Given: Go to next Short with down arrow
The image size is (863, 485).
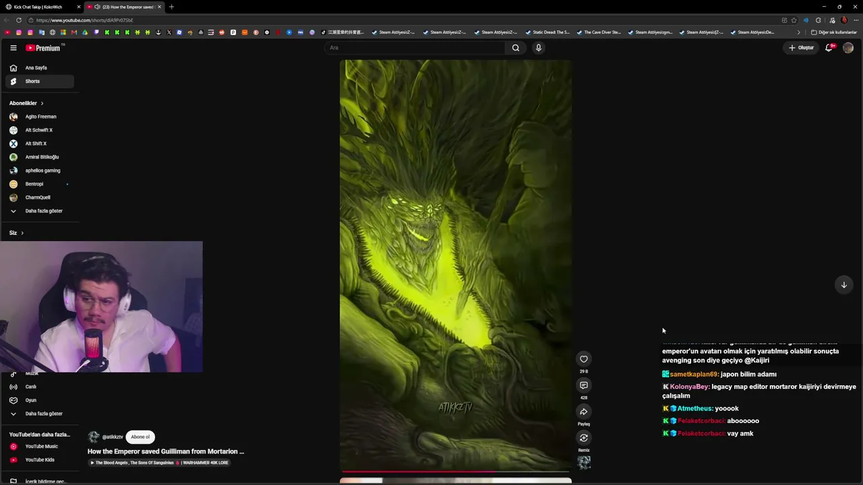Looking at the screenshot, I should [x=843, y=285].
